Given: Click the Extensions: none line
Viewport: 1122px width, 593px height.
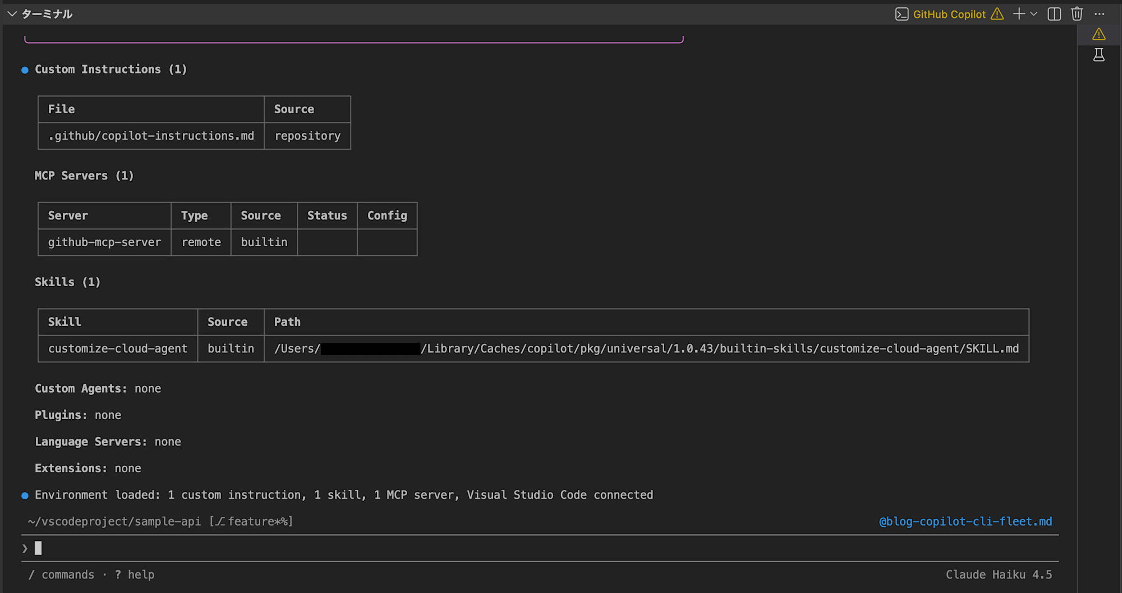Looking at the screenshot, I should (88, 468).
